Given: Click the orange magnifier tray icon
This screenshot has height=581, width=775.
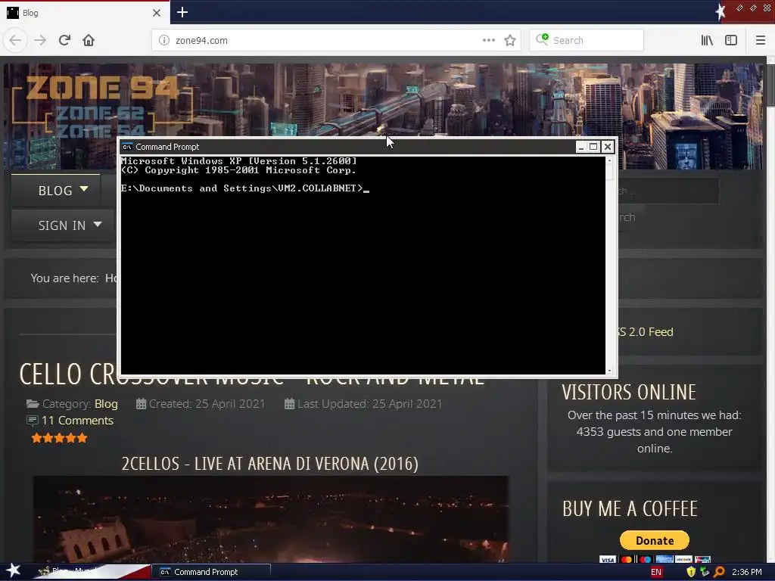Looking at the screenshot, I should 719,572.
